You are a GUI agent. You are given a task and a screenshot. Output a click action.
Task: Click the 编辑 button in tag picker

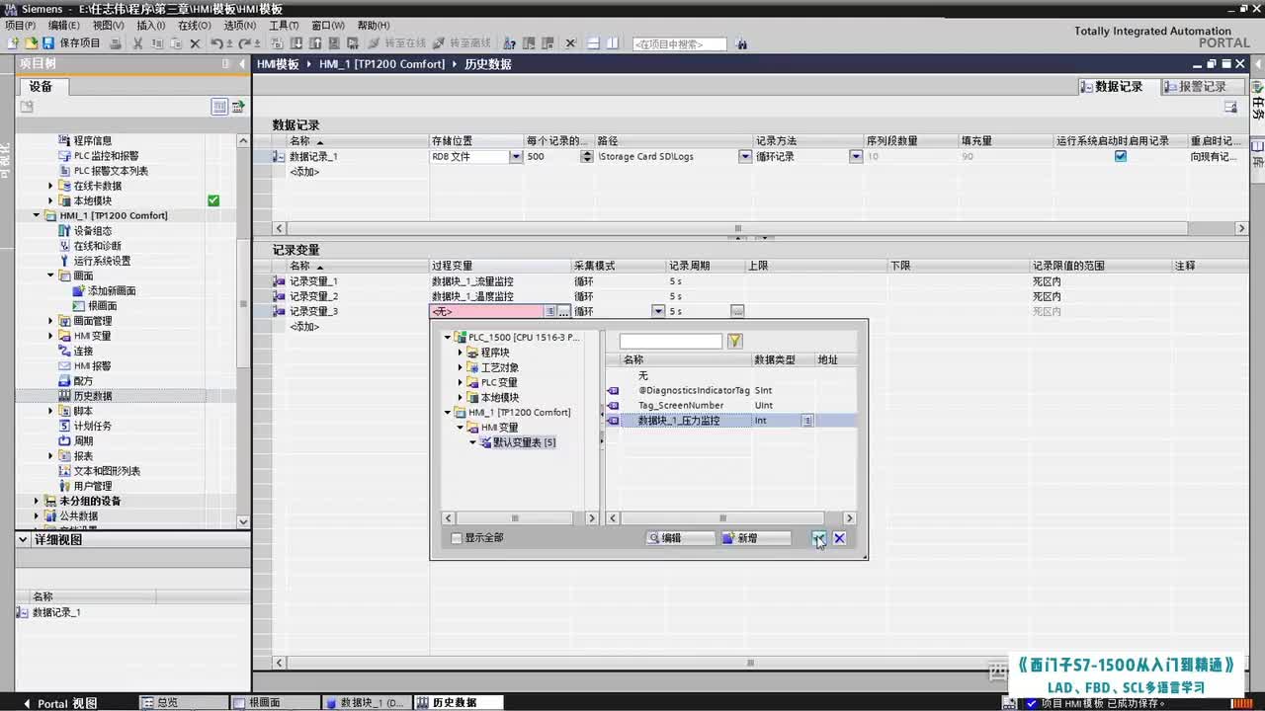point(680,538)
